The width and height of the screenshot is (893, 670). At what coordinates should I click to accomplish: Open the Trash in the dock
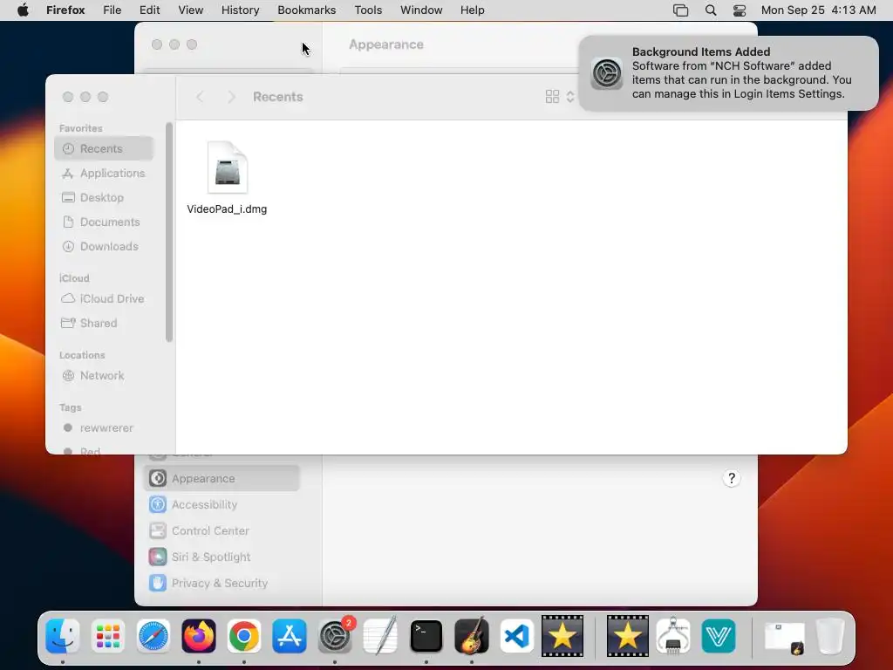pos(829,636)
